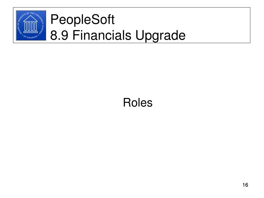Screen dimensions: 264x198
Task: Click the Board of Regents seal logo
Action: (31, 26)
